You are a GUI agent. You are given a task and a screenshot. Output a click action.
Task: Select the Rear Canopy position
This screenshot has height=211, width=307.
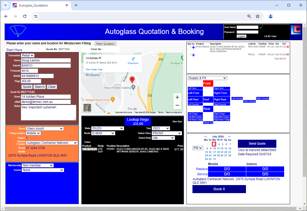point(249,101)
